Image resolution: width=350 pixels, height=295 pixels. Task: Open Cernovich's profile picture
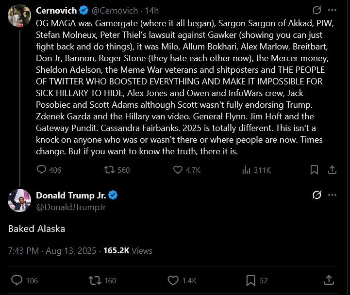coord(19,16)
